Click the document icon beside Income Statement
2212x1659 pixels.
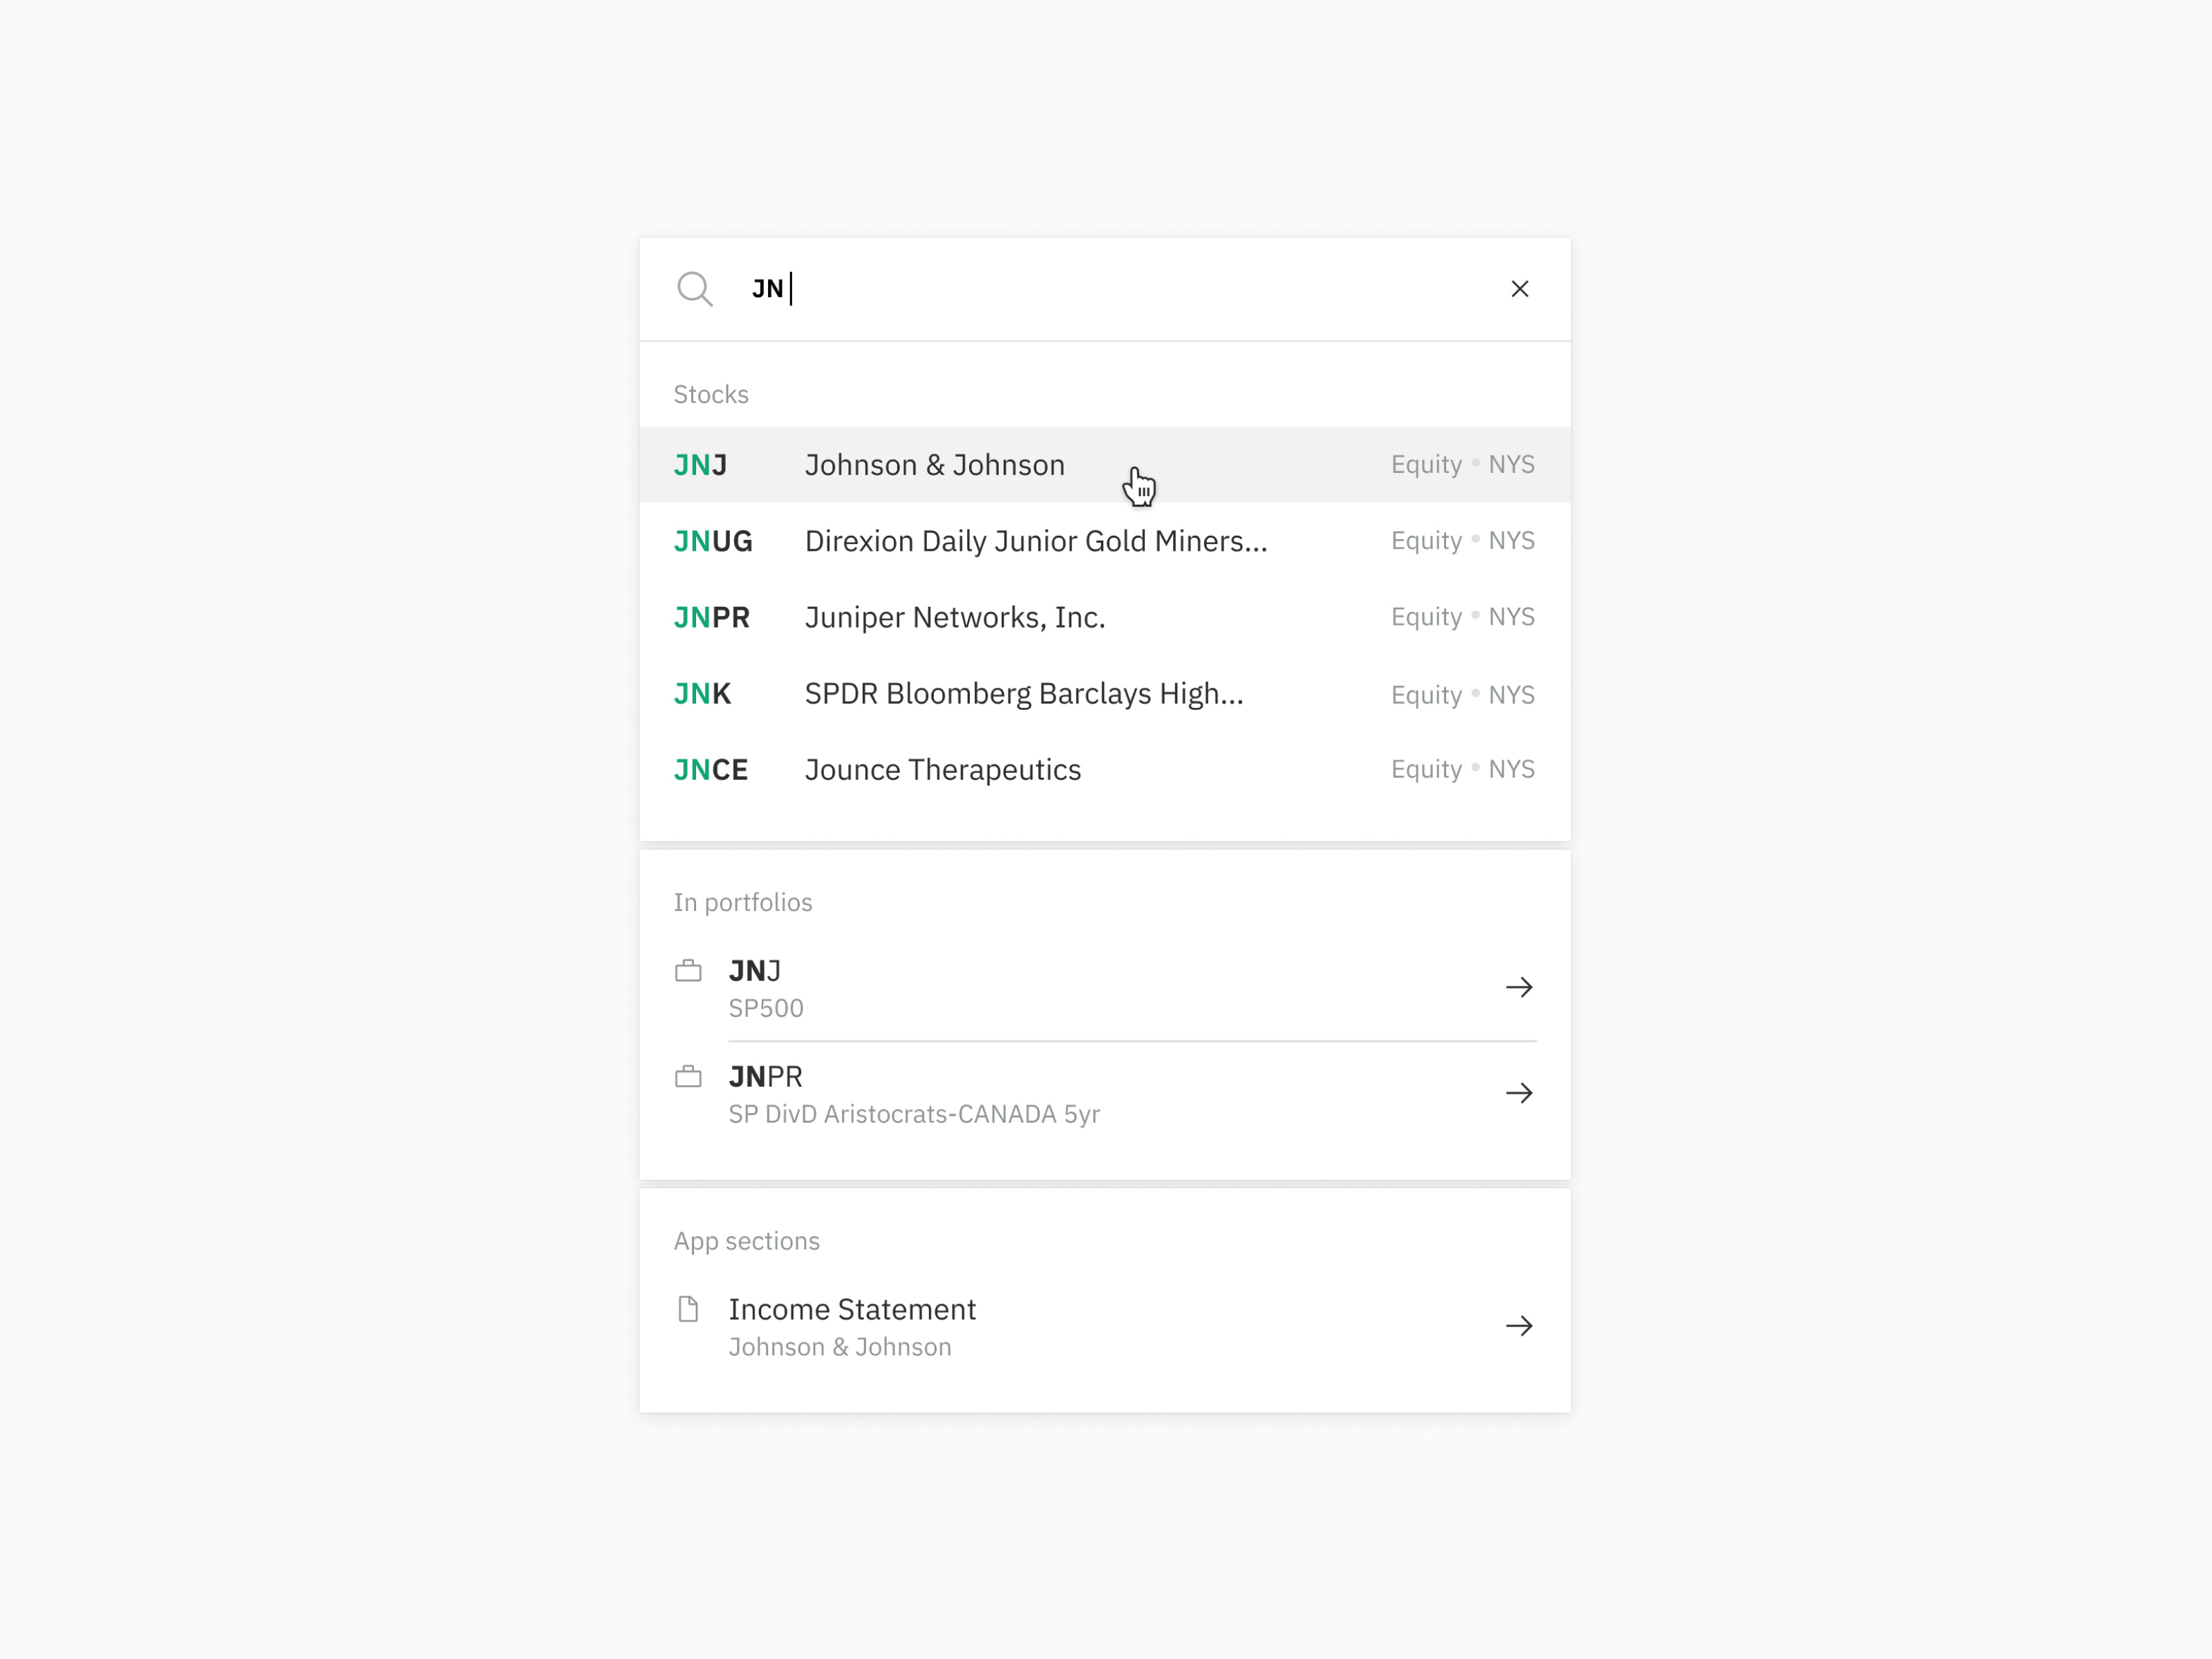tap(688, 1309)
